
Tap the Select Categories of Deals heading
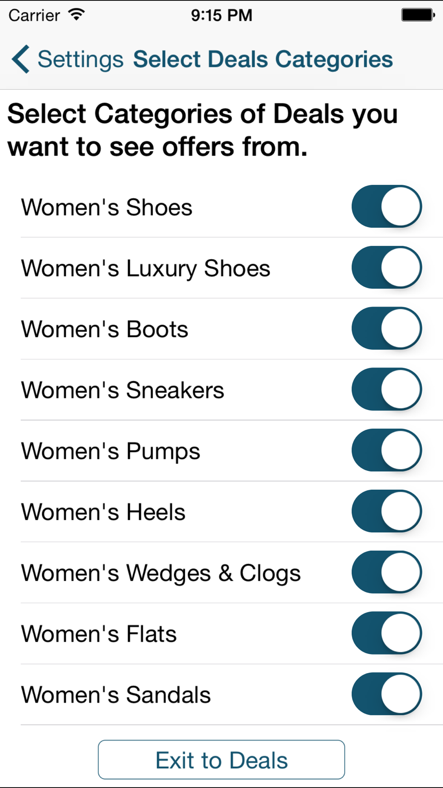tap(202, 130)
